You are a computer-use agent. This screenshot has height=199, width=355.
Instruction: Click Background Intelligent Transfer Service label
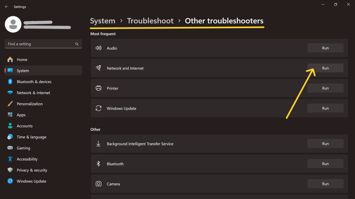[x=140, y=144]
